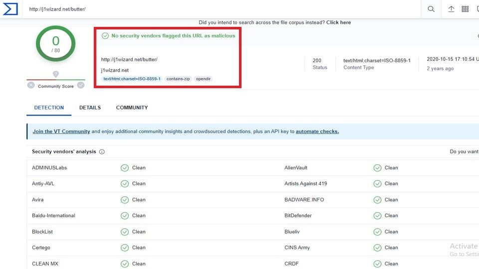The height and width of the screenshot is (269, 479).
Task: Switch to the DETECTION tab
Action: (49, 108)
